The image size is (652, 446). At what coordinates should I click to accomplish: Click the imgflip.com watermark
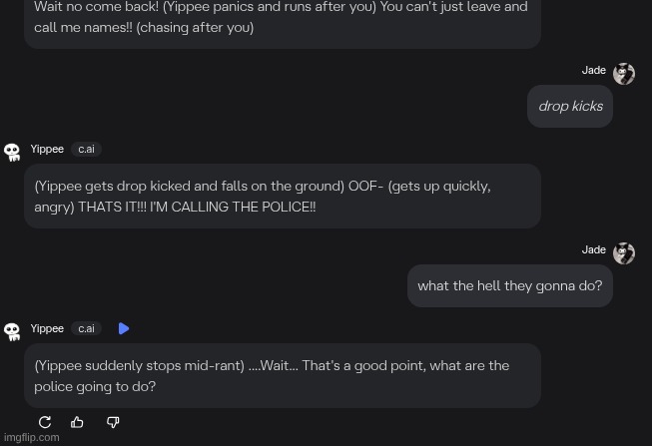30,437
